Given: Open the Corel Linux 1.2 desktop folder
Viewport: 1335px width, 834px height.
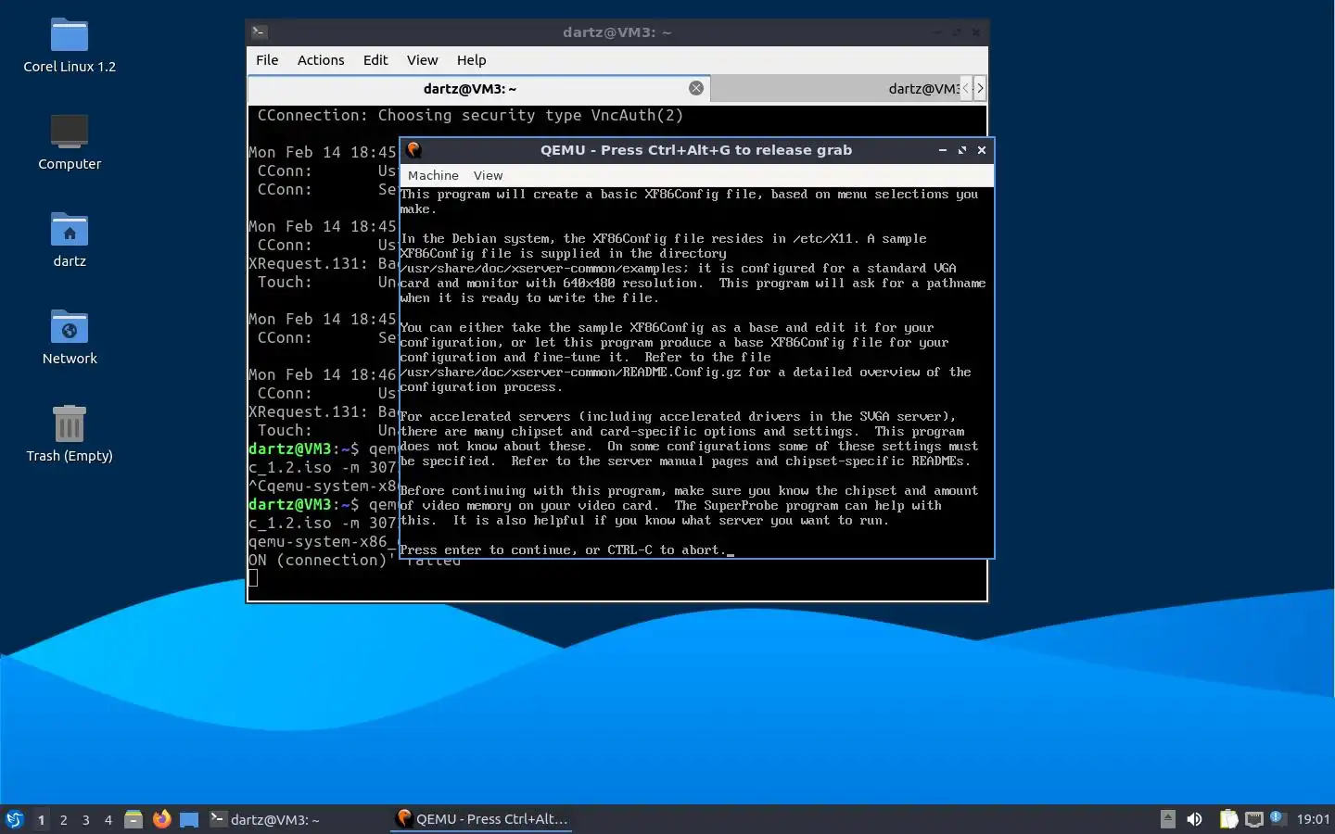Looking at the screenshot, I should coord(70,45).
